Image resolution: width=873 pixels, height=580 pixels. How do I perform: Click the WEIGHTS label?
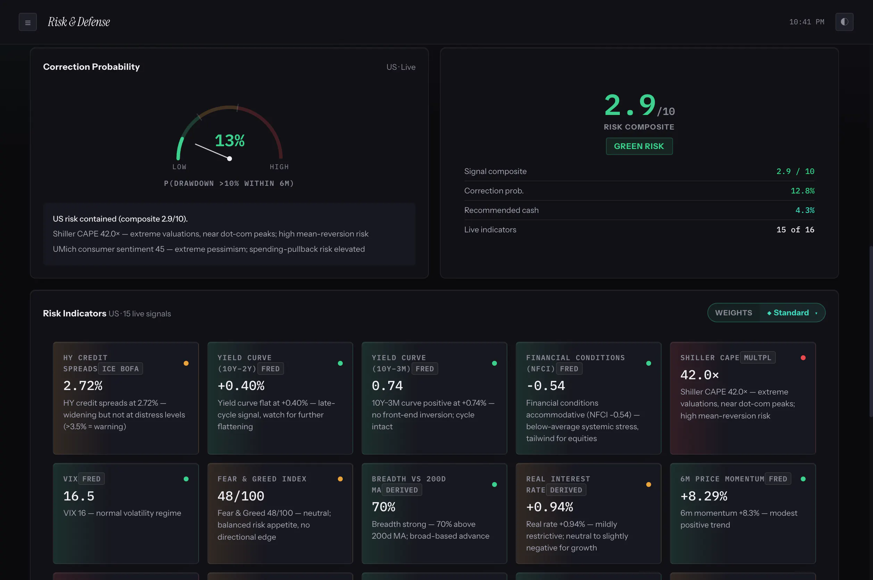tap(734, 313)
